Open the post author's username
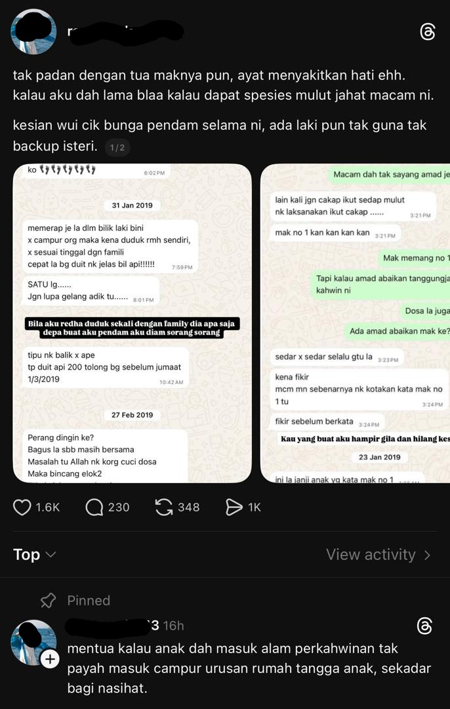 point(125,32)
